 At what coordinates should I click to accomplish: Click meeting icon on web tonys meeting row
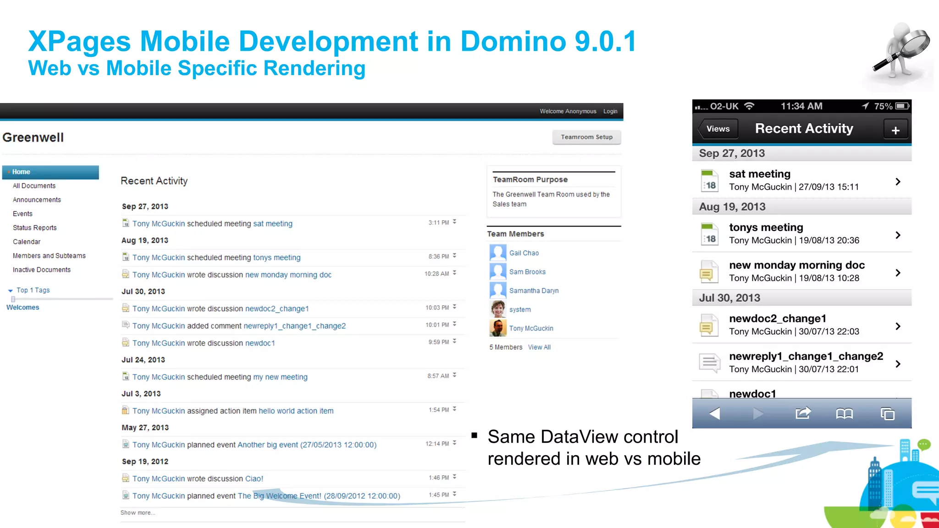pyautogui.click(x=126, y=257)
